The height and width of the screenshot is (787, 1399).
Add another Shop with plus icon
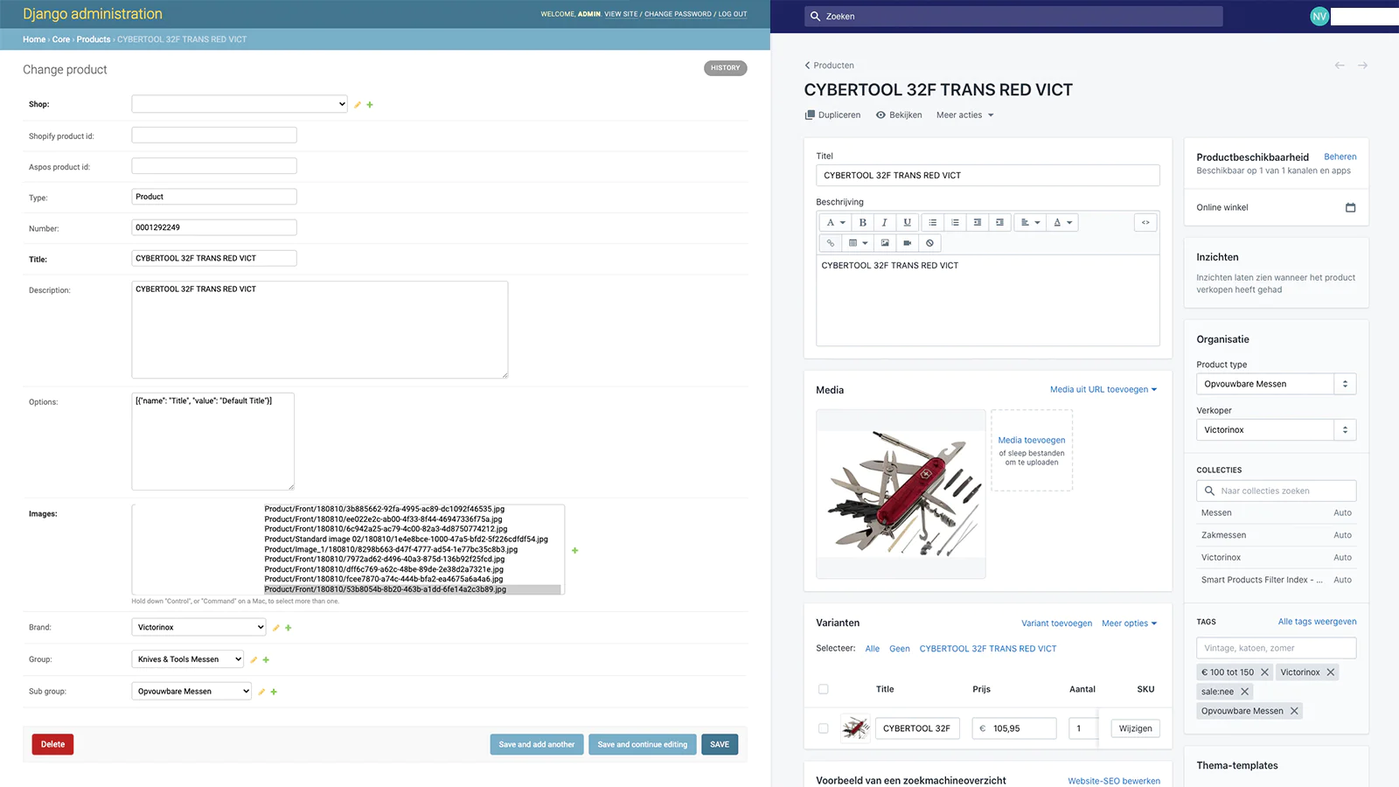(x=370, y=105)
